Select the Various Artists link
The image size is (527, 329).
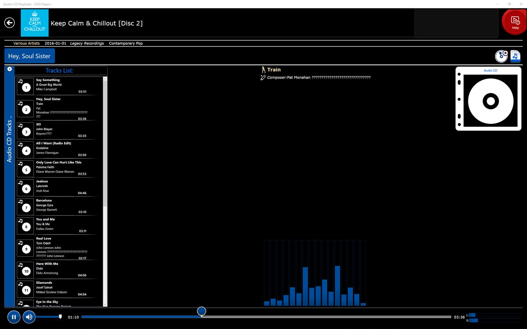(x=26, y=43)
